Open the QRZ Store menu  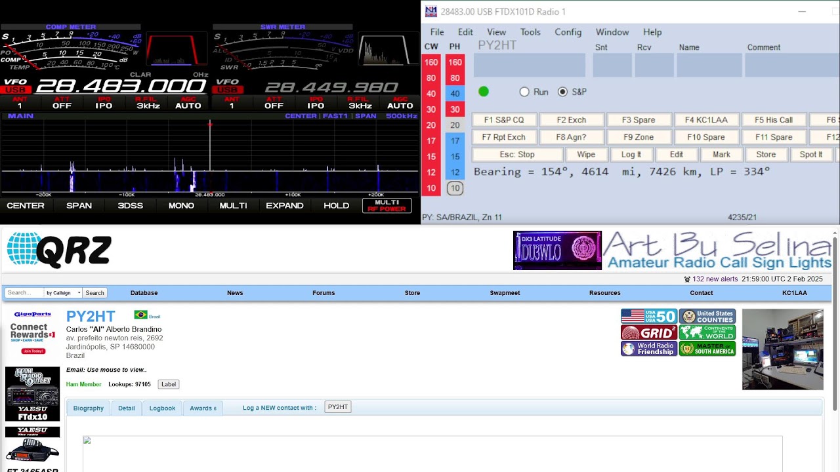[412, 293]
